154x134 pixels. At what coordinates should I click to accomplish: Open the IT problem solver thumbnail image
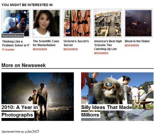tap(16, 23)
